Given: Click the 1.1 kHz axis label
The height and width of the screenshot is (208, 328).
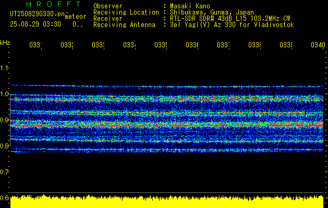Looking at the screenshot, I should (4, 68).
